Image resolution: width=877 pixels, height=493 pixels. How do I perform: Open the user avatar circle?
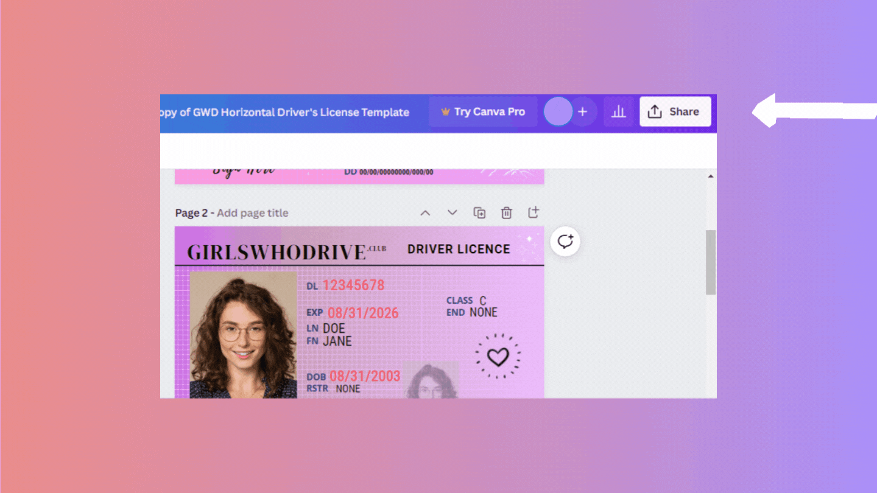[x=558, y=111]
